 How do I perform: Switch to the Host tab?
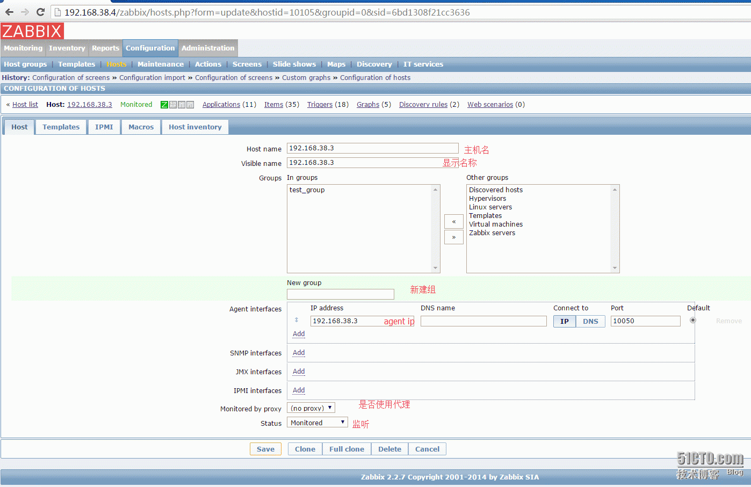coord(19,127)
